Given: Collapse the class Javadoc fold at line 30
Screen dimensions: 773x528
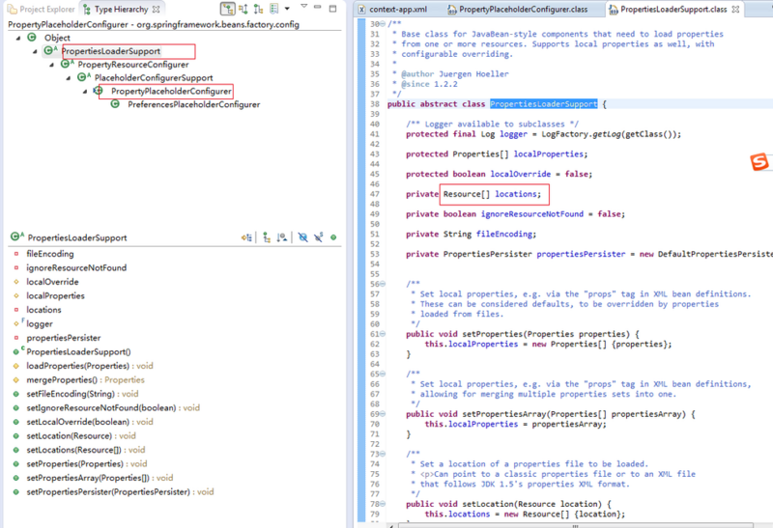Looking at the screenshot, I should click(x=383, y=23).
